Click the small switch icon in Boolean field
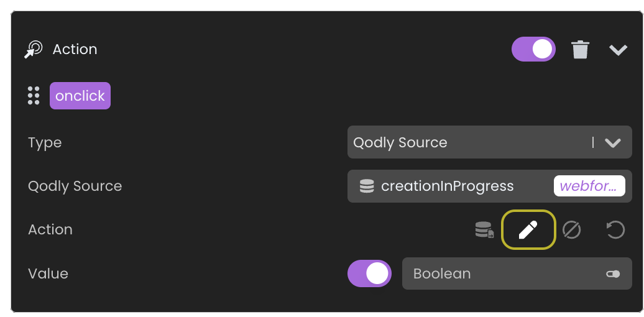 (x=613, y=273)
